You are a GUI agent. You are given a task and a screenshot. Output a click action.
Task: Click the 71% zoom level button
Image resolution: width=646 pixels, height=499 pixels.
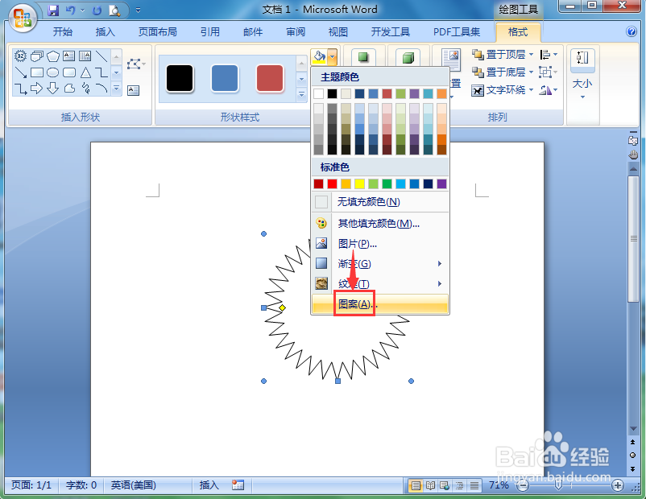[499, 485]
